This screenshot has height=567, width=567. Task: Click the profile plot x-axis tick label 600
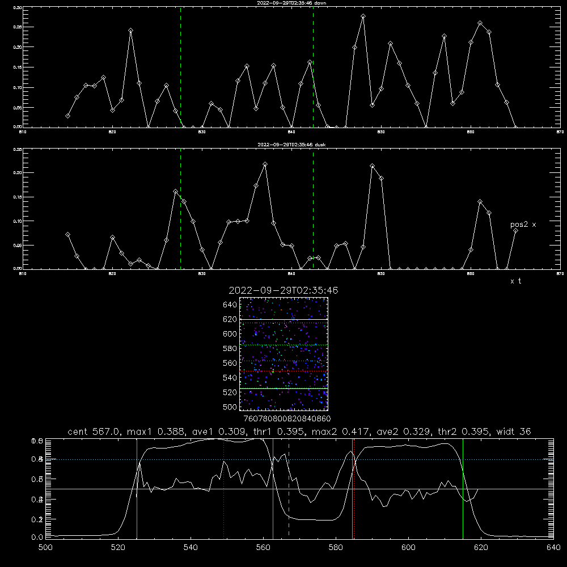[x=408, y=547]
